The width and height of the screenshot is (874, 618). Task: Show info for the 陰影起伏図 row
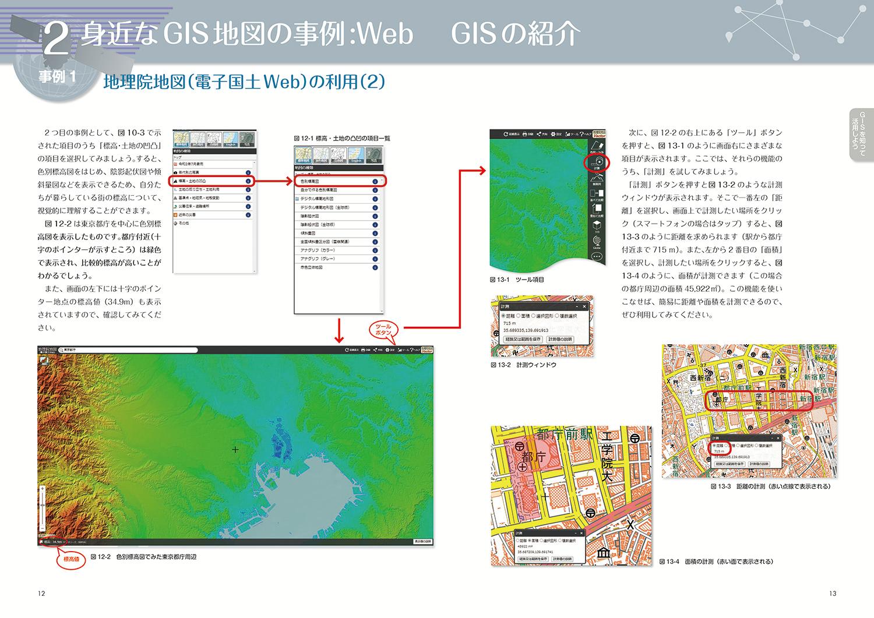pyautogui.click(x=375, y=216)
